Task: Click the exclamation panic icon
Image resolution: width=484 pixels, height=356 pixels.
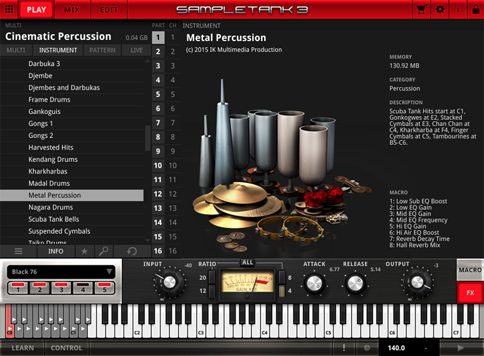Action: tap(344, 347)
